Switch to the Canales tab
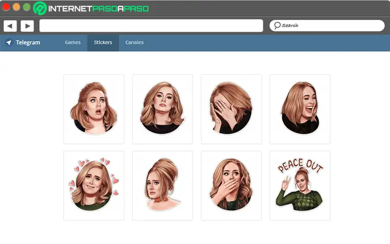390x244 pixels. tap(135, 42)
